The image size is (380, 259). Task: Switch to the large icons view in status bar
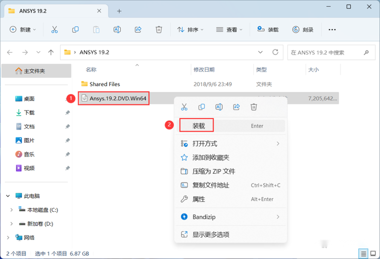(x=373, y=254)
